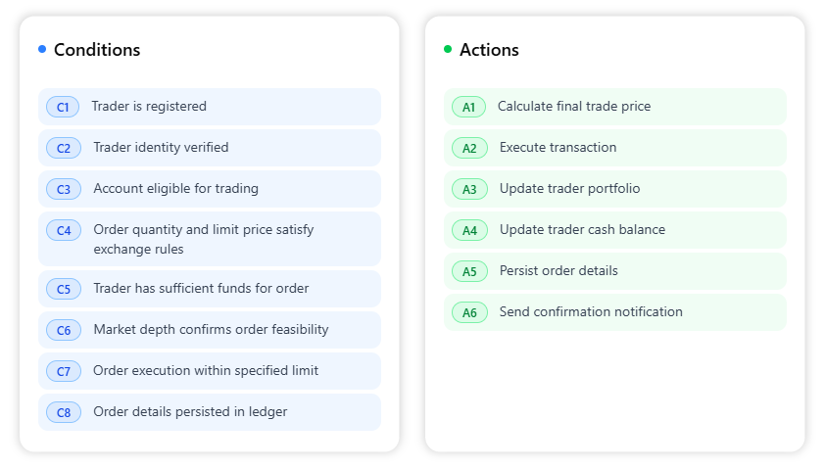Click the C2 badge icon

64,148
